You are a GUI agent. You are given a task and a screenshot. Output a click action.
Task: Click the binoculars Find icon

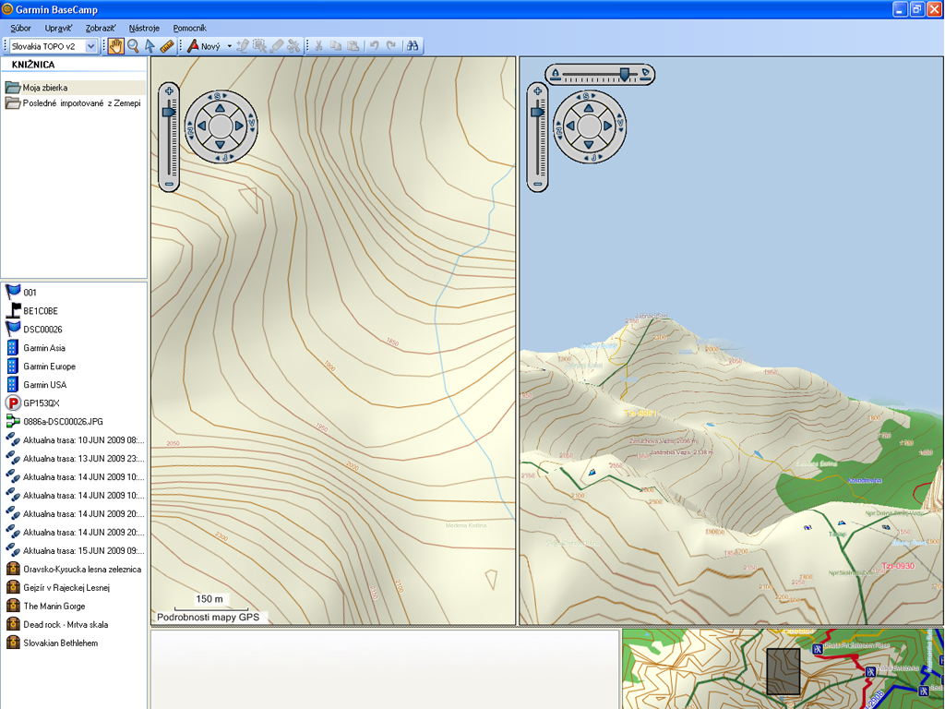(413, 46)
